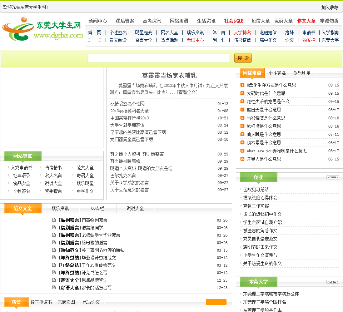Open MORE link in 东莞大学 section
This screenshot has width=343, height=312.
[333, 282]
